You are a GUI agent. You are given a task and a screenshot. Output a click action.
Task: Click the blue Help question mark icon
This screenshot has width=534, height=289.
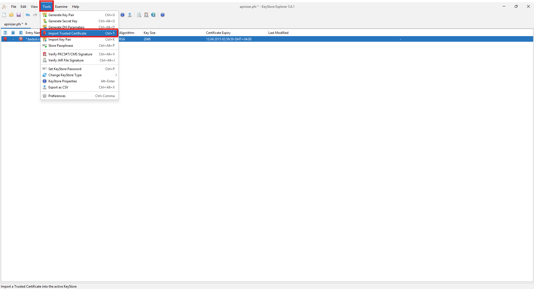coord(163,15)
